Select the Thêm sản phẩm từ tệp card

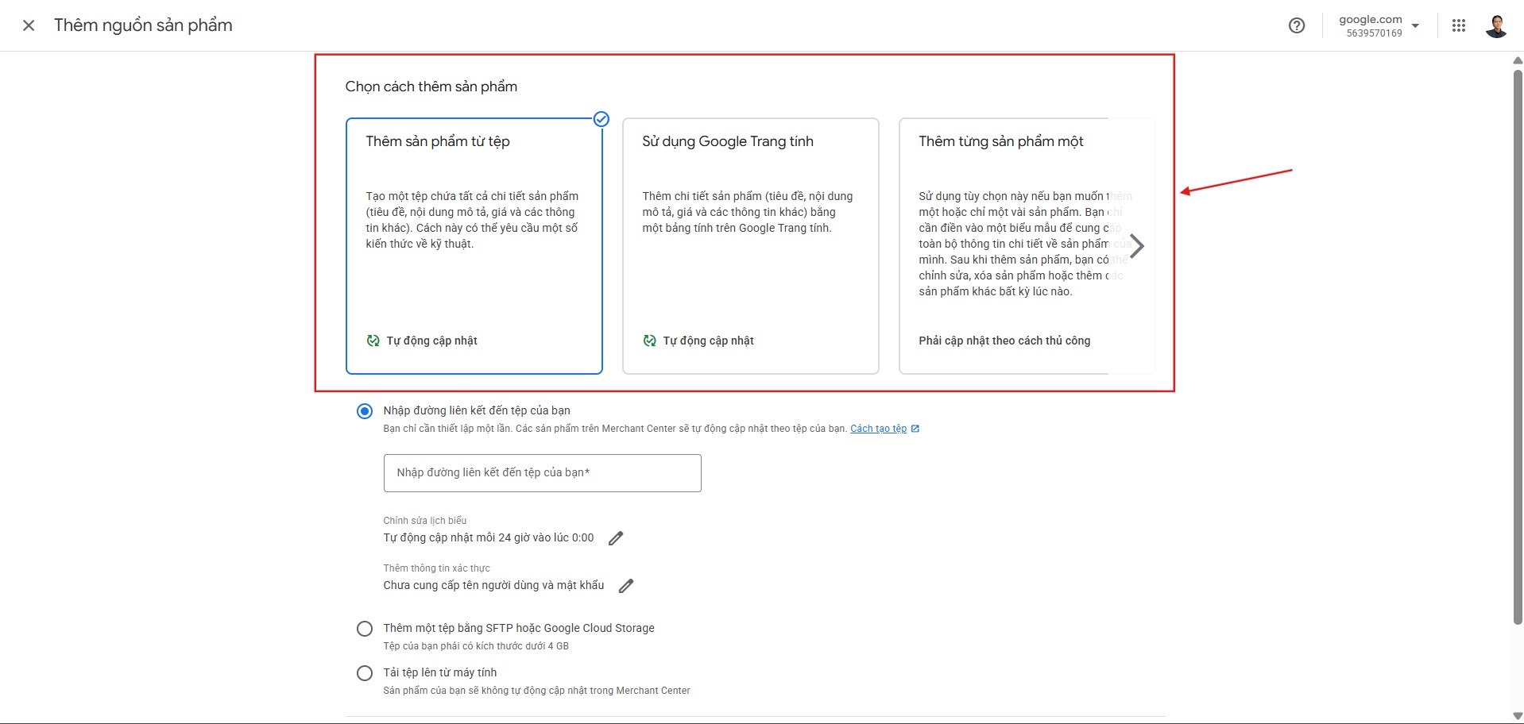click(474, 246)
